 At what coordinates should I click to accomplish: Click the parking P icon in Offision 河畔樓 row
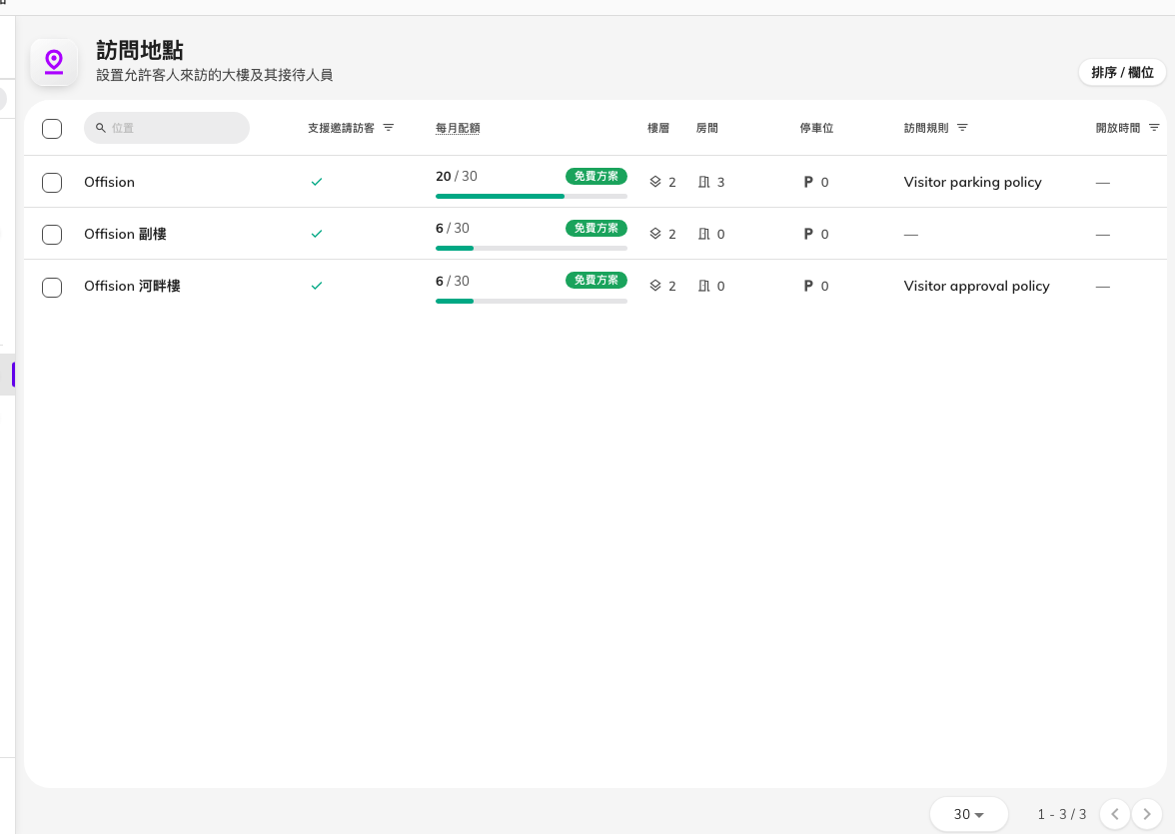point(808,286)
